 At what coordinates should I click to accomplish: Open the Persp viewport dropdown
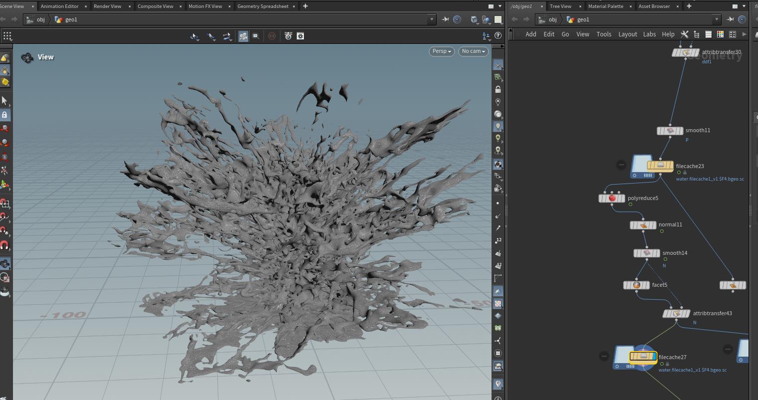[x=441, y=51]
